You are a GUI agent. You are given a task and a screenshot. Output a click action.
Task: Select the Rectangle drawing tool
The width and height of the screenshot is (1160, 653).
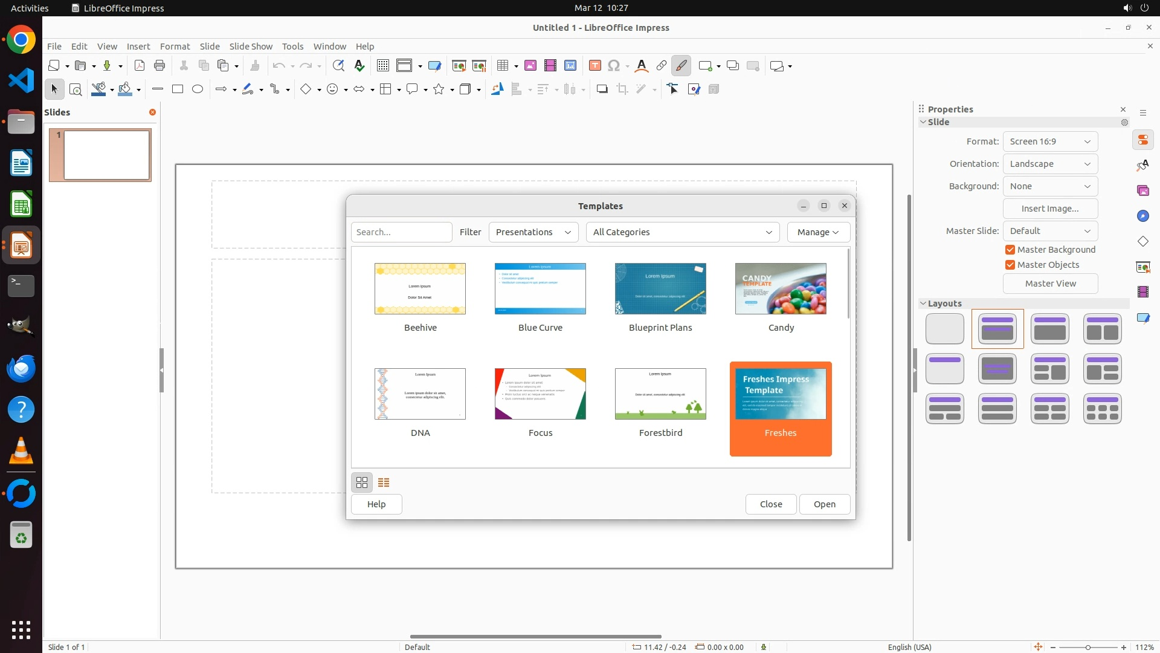click(178, 89)
